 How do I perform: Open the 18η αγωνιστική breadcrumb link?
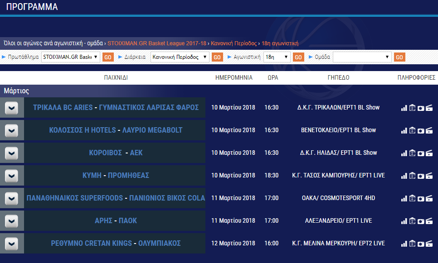coord(280,43)
